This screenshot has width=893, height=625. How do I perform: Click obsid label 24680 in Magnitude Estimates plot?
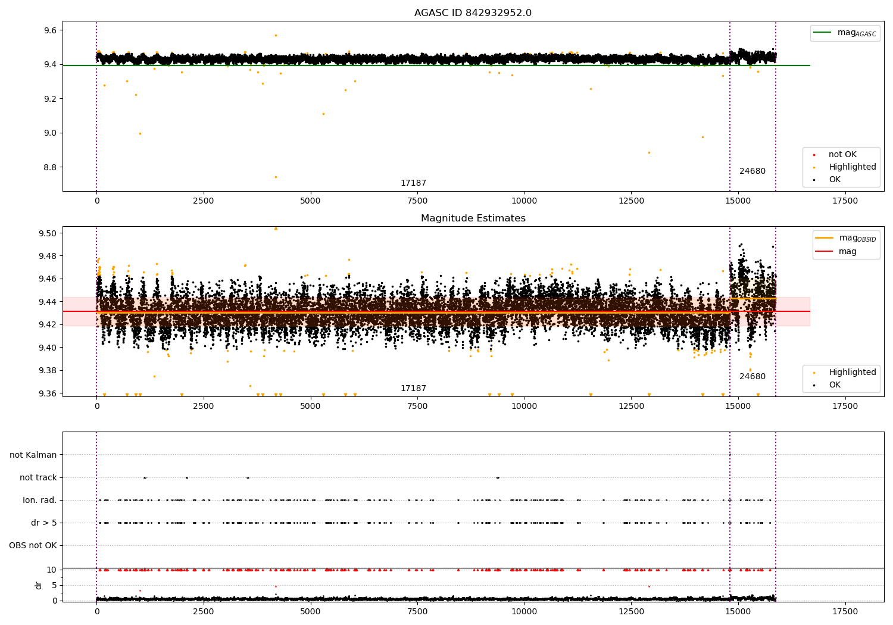tap(753, 377)
